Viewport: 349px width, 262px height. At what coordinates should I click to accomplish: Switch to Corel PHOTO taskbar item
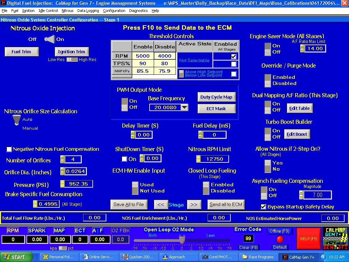218,257
